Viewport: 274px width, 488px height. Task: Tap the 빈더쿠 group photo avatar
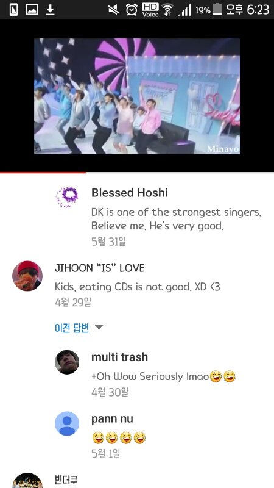(x=27, y=481)
